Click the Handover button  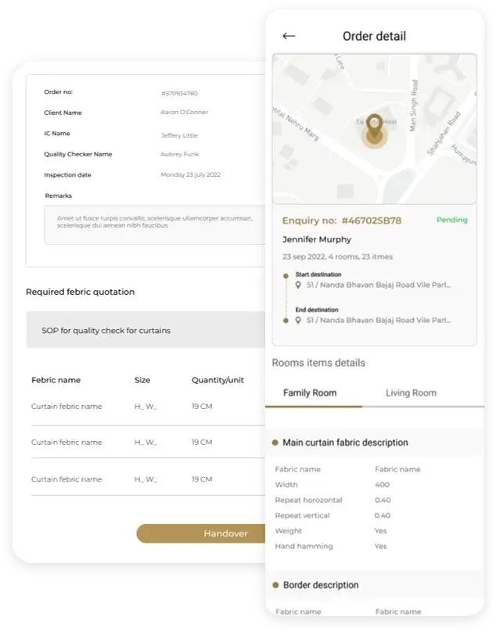[x=201, y=533]
